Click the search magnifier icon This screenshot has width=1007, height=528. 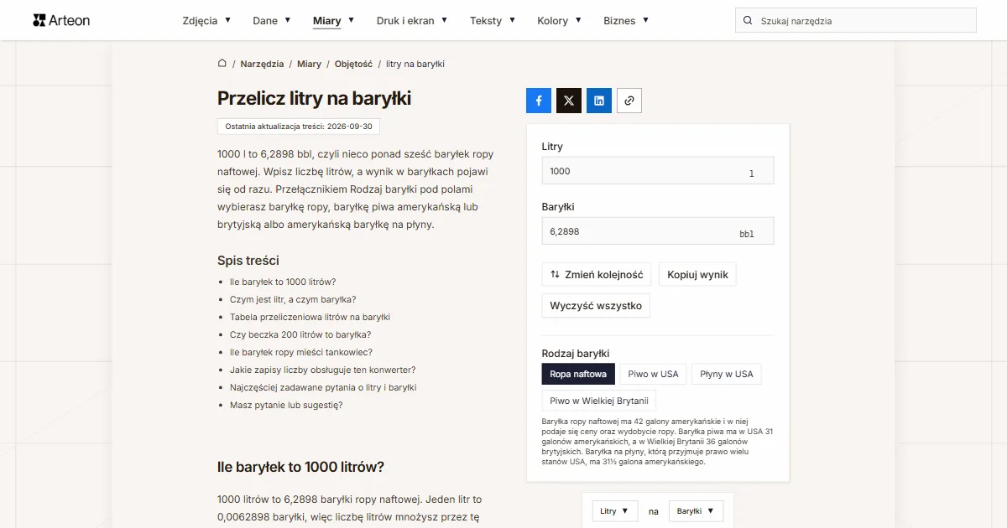pos(748,21)
